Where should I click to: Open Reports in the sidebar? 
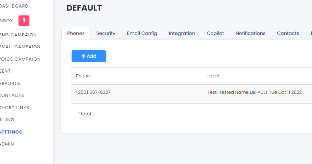[x=10, y=83]
